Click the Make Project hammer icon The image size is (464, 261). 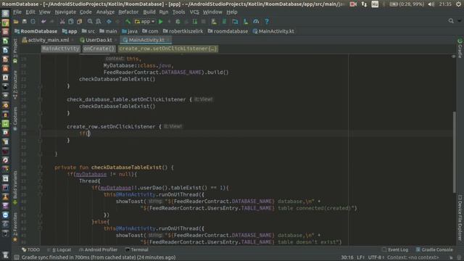click(128, 22)
